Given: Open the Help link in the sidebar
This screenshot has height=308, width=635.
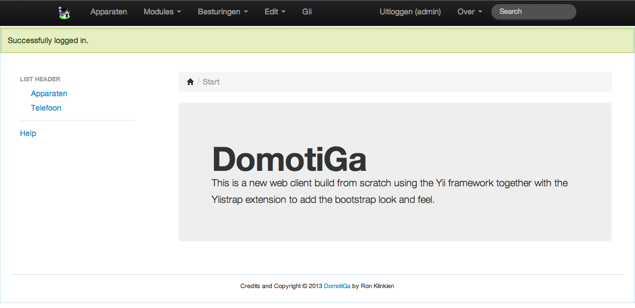Looking at the screenshot, I should coord(28,133).
